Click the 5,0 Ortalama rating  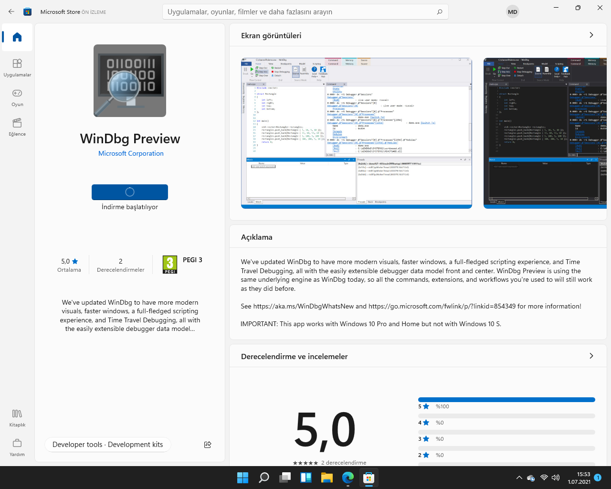point(69,265)
